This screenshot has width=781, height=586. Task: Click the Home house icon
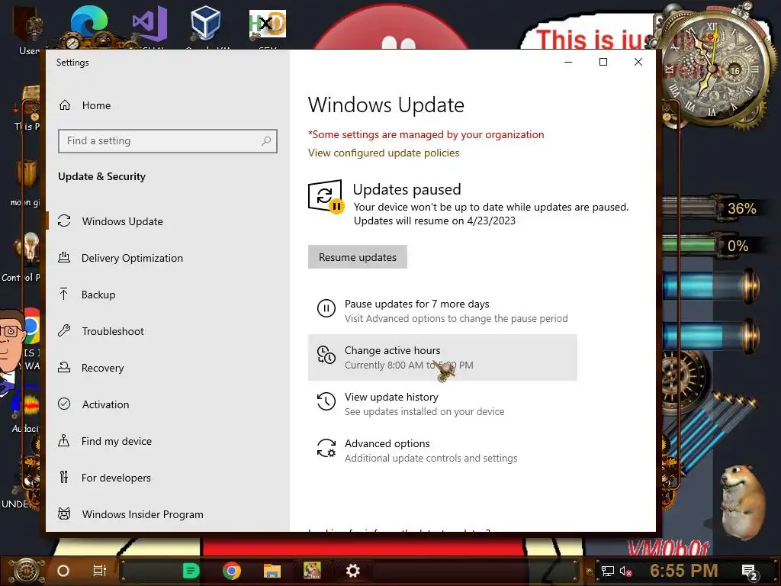[x=65, y=105]
